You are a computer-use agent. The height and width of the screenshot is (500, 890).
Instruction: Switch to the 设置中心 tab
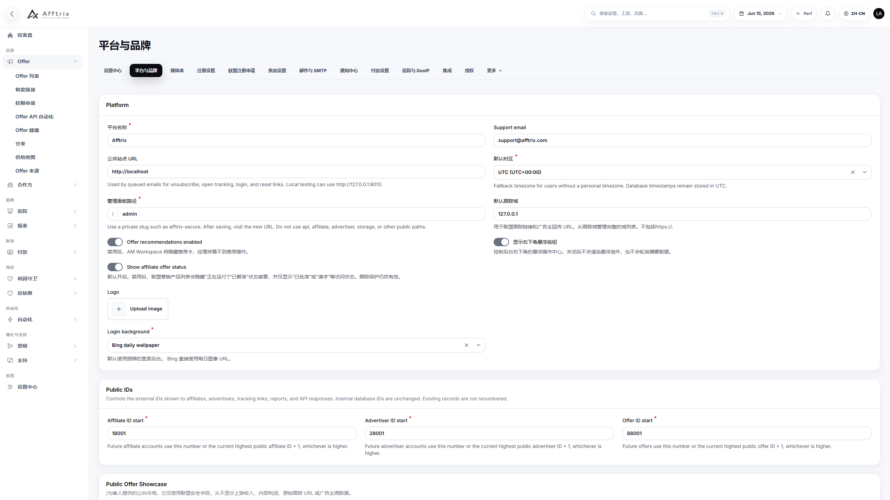click(x=113, y=70)
